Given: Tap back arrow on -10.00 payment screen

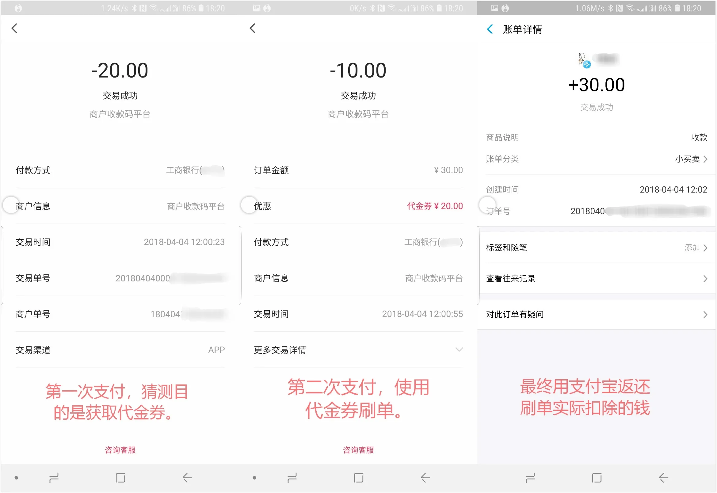Looking at the screenshot, I should [x=252, y=28].
